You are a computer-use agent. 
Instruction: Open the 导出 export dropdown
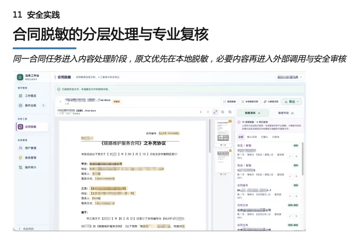coord(292,102)
